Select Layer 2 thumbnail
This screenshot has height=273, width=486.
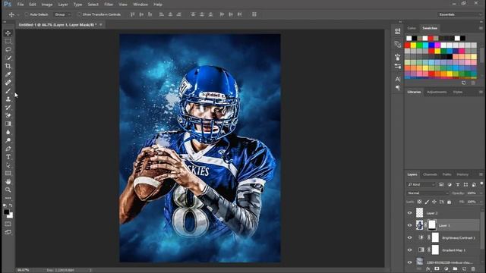[419, 212]
